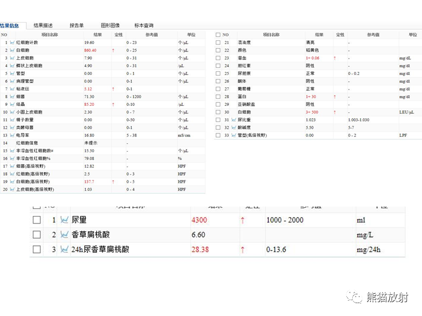Switch to the 图形图像 tab
The width and height of the screenshot is (422, 316).
pos(110,26)
